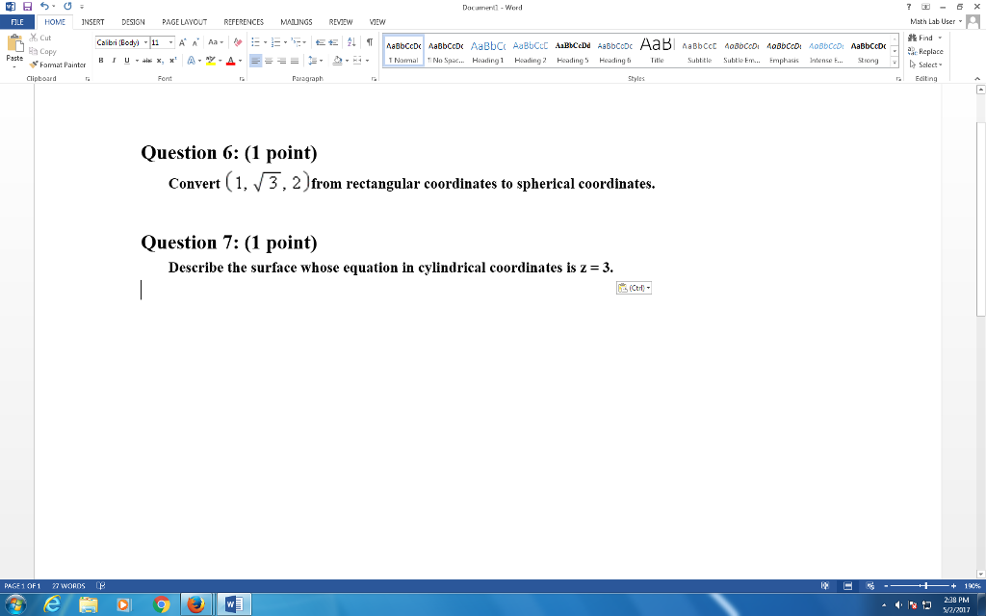Click the zoom slider in status bar
This screenshot has width=986, height=616.
(x=924, y=585)
